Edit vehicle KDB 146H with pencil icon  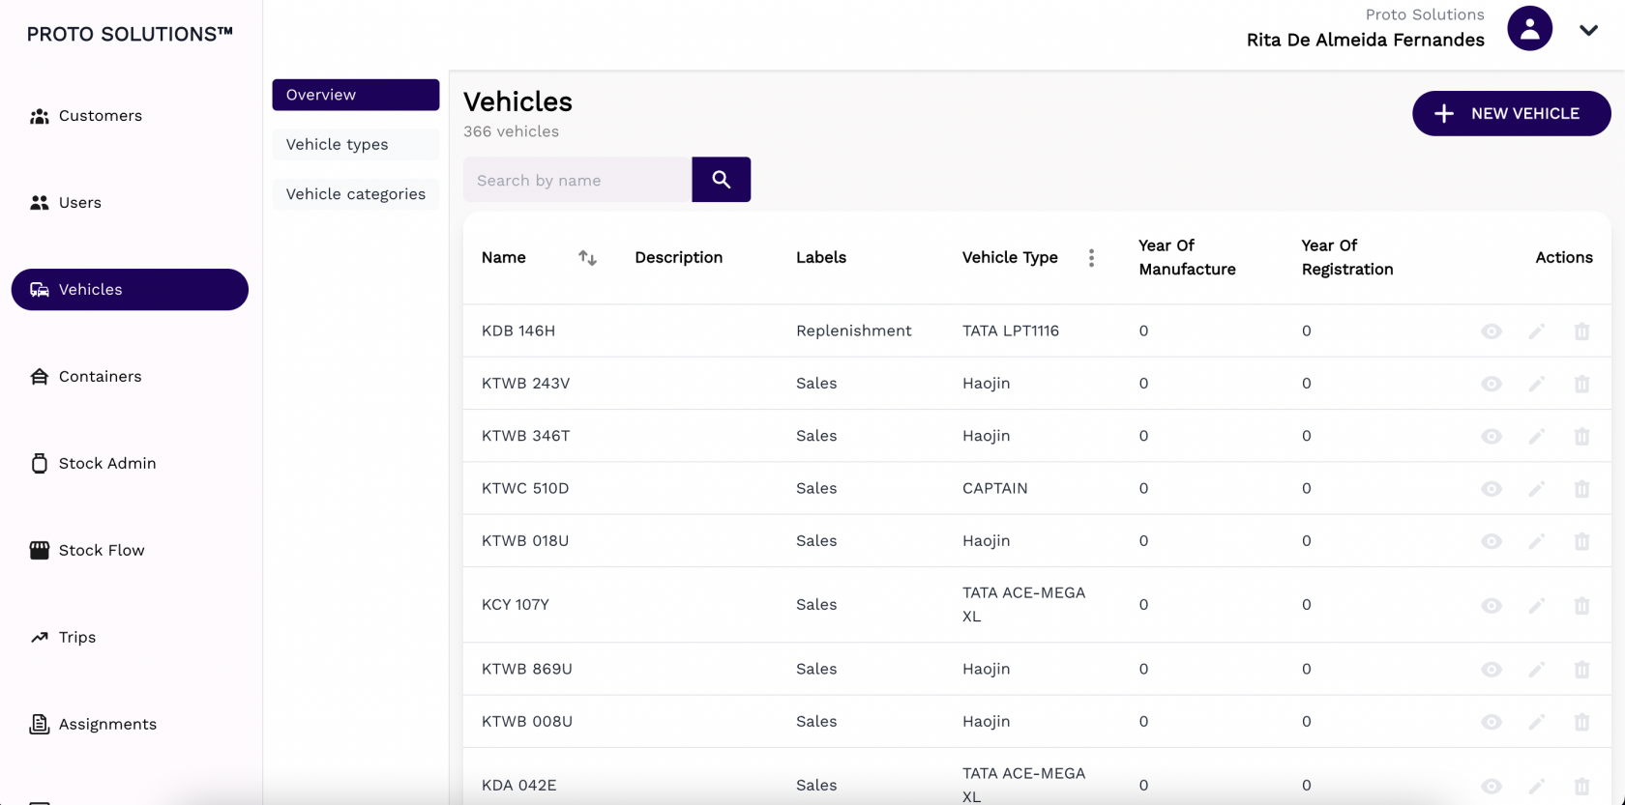tap(1536, 331)
